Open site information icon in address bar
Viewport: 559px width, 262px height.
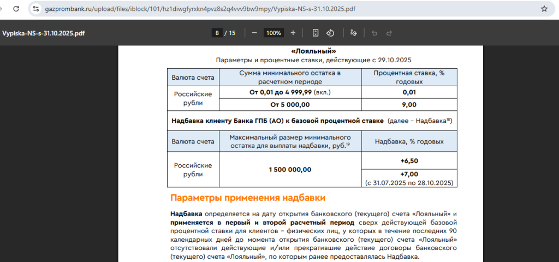(36, 9)
